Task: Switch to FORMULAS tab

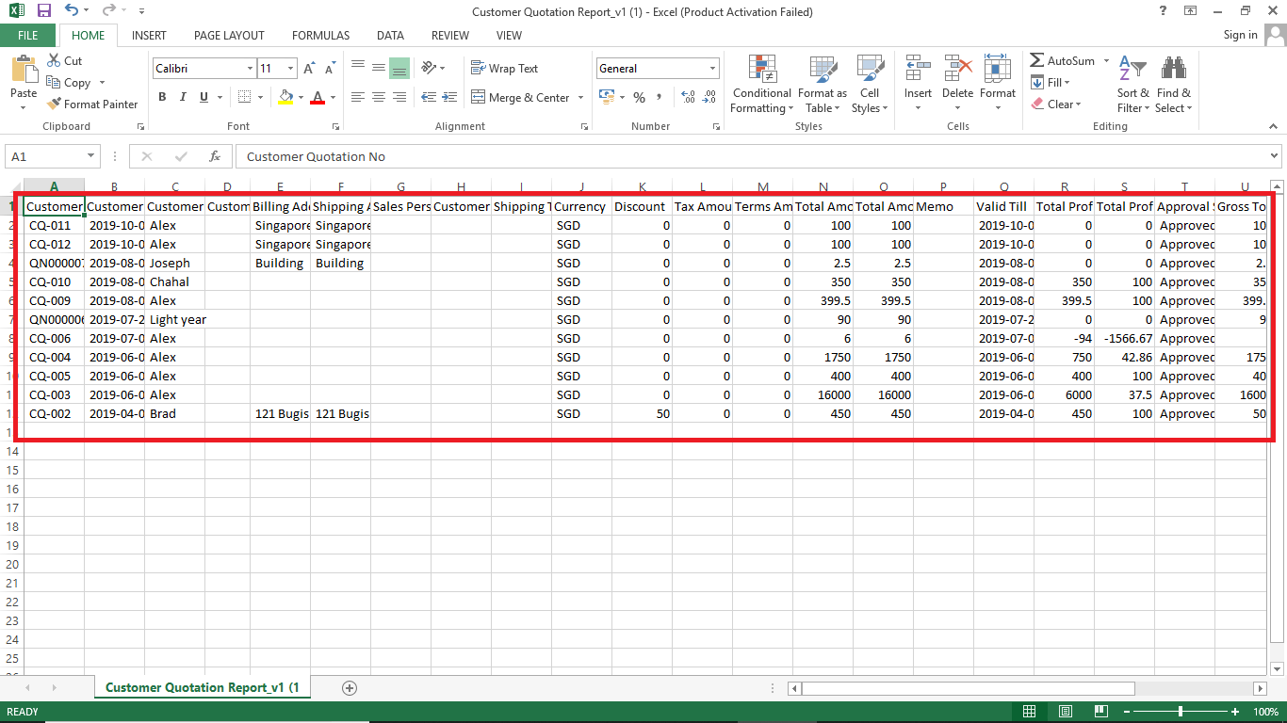Action: coord(320,36)
